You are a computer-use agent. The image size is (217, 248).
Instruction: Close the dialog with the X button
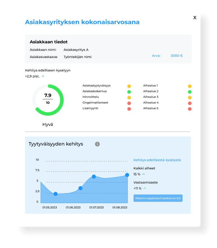195,18
